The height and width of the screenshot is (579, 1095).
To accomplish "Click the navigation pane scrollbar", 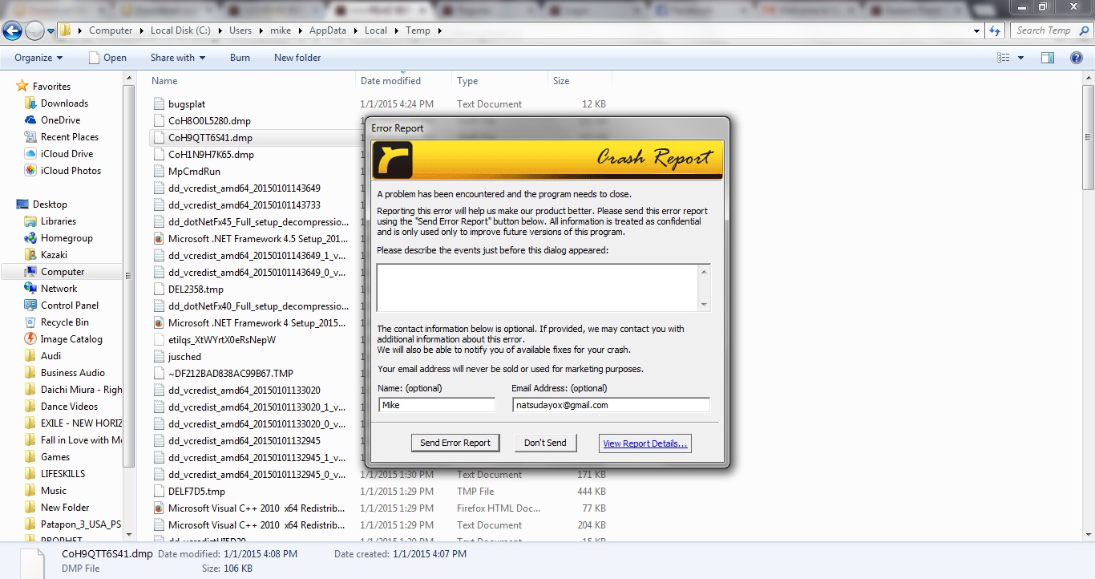I will pos(128,276).
